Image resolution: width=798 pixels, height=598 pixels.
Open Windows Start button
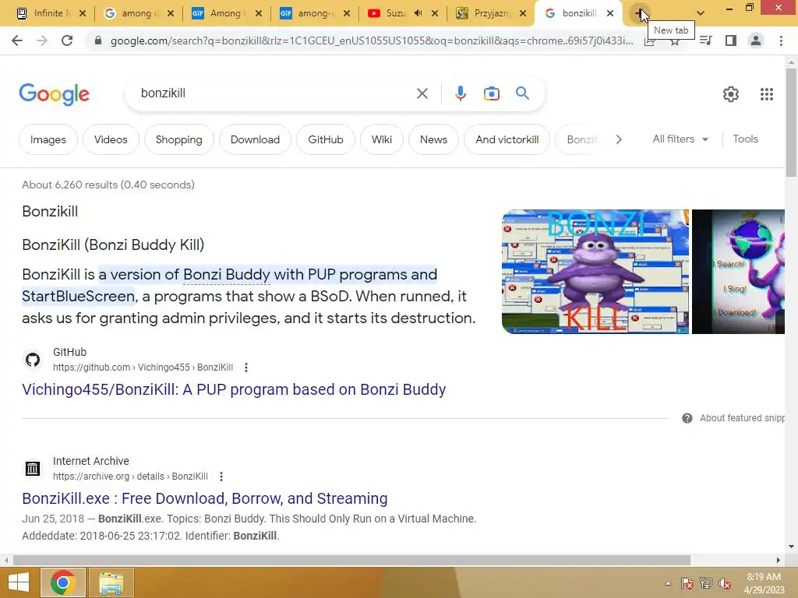pos(19,582)
